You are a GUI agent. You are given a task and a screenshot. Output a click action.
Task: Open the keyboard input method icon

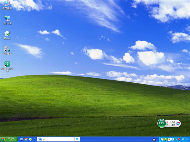tap(154, 139)
